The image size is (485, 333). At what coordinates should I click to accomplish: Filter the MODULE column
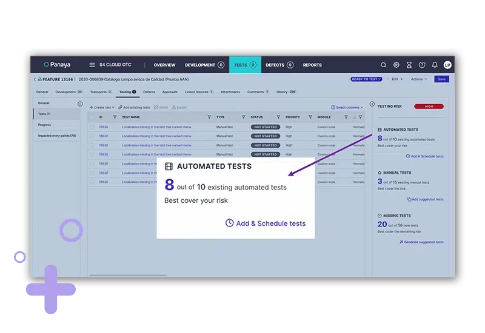[x=346, y=117]
